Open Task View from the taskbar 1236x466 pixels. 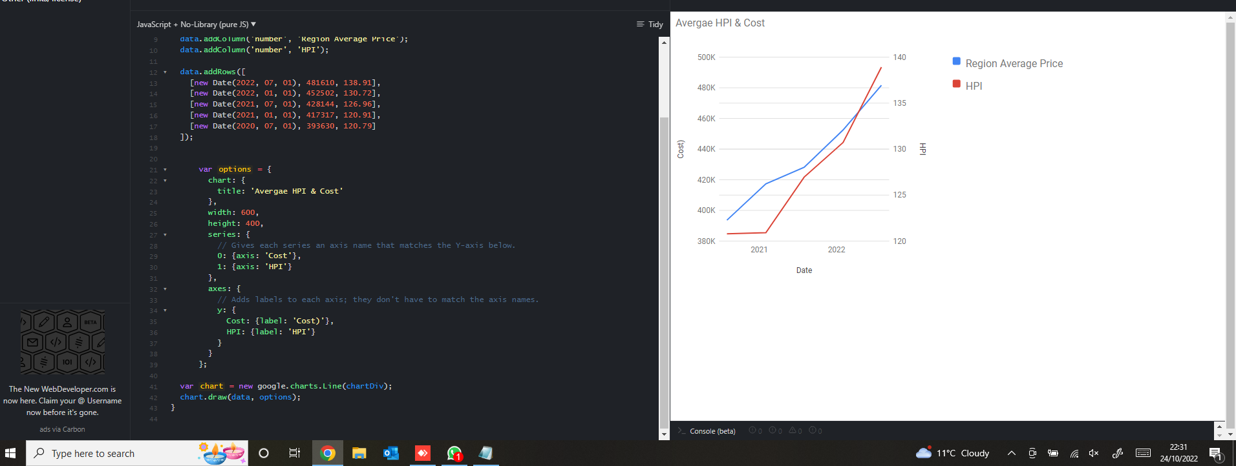[x=294, y=453]
